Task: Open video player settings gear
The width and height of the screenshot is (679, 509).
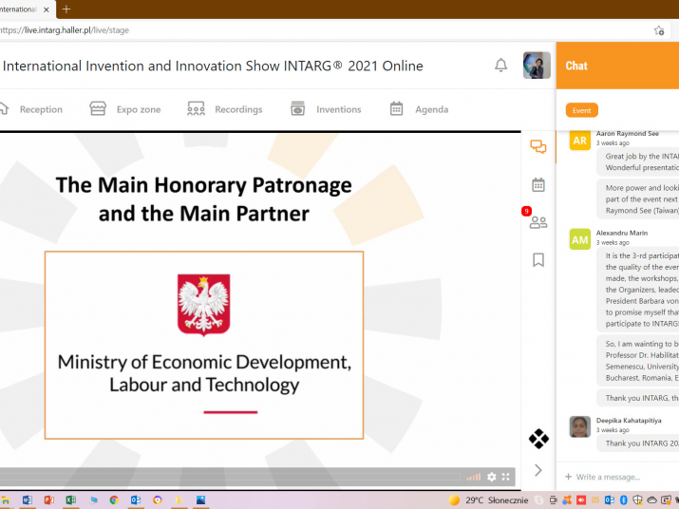Action: tap(492, 477)
